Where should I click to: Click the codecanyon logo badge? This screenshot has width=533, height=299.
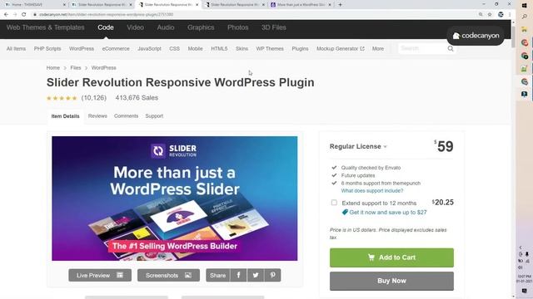[x=476, y=36]
